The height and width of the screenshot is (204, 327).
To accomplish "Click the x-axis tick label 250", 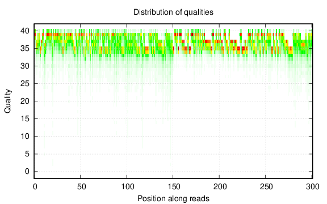I will click(266, 187).
